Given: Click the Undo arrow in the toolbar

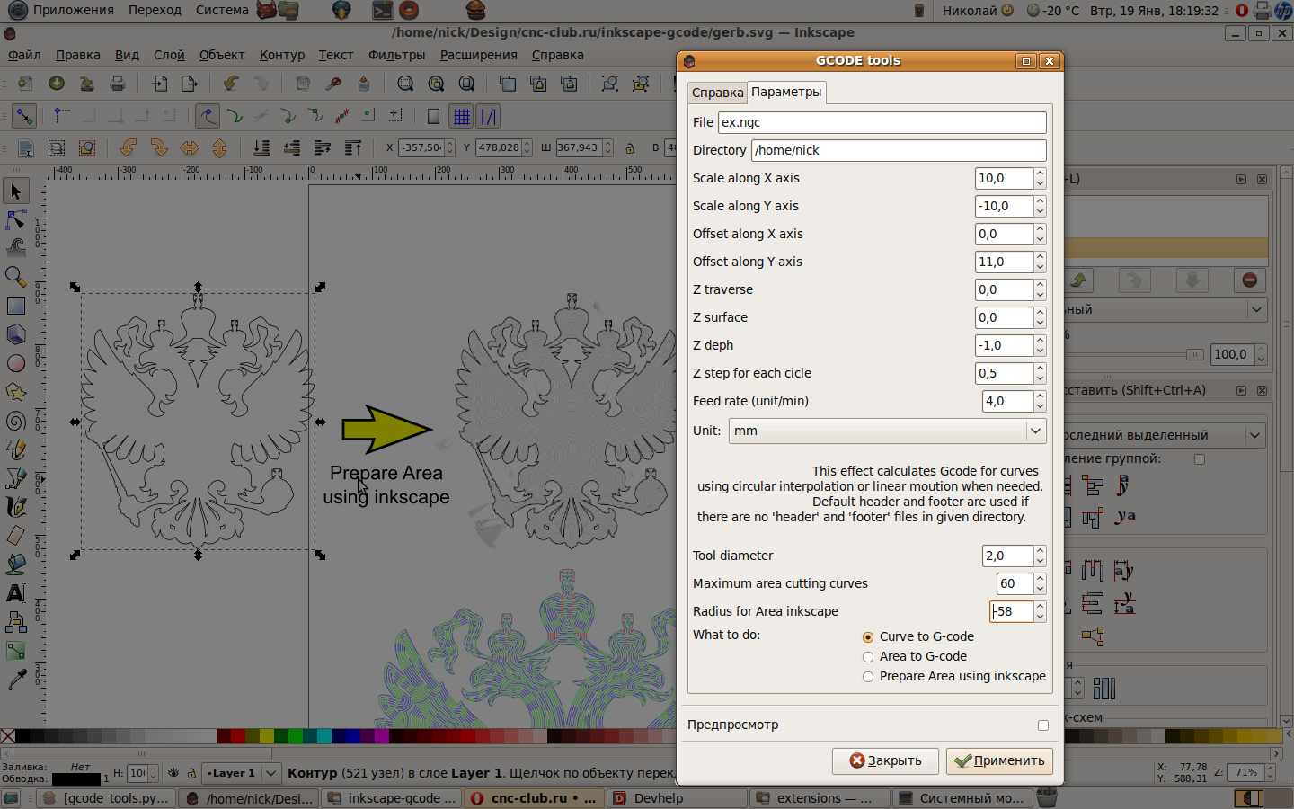Looking at the screenshot, I should coord(231,84).
